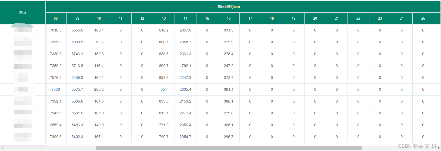Select cell value 2361.3
This screenshot has height=151, width=441.
[185, 54]
